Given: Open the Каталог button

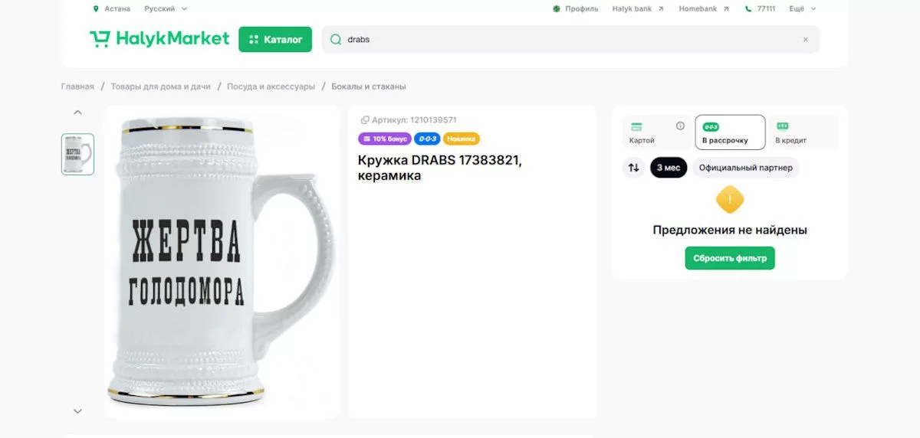Looking at the screenshot, I should click(275, 39).
